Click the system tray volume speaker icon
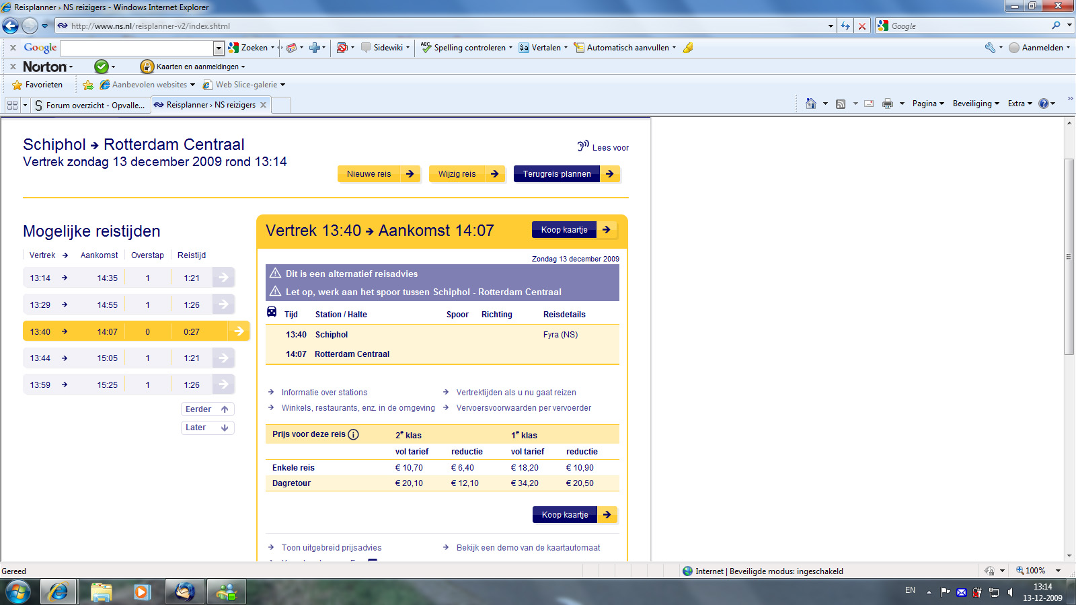 click(1010, 592)
